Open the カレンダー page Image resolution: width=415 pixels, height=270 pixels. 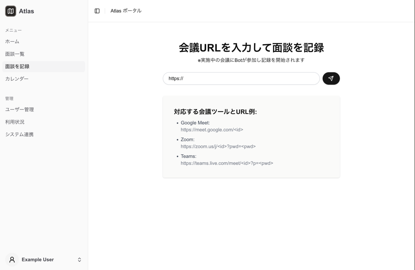click(17, 79)
